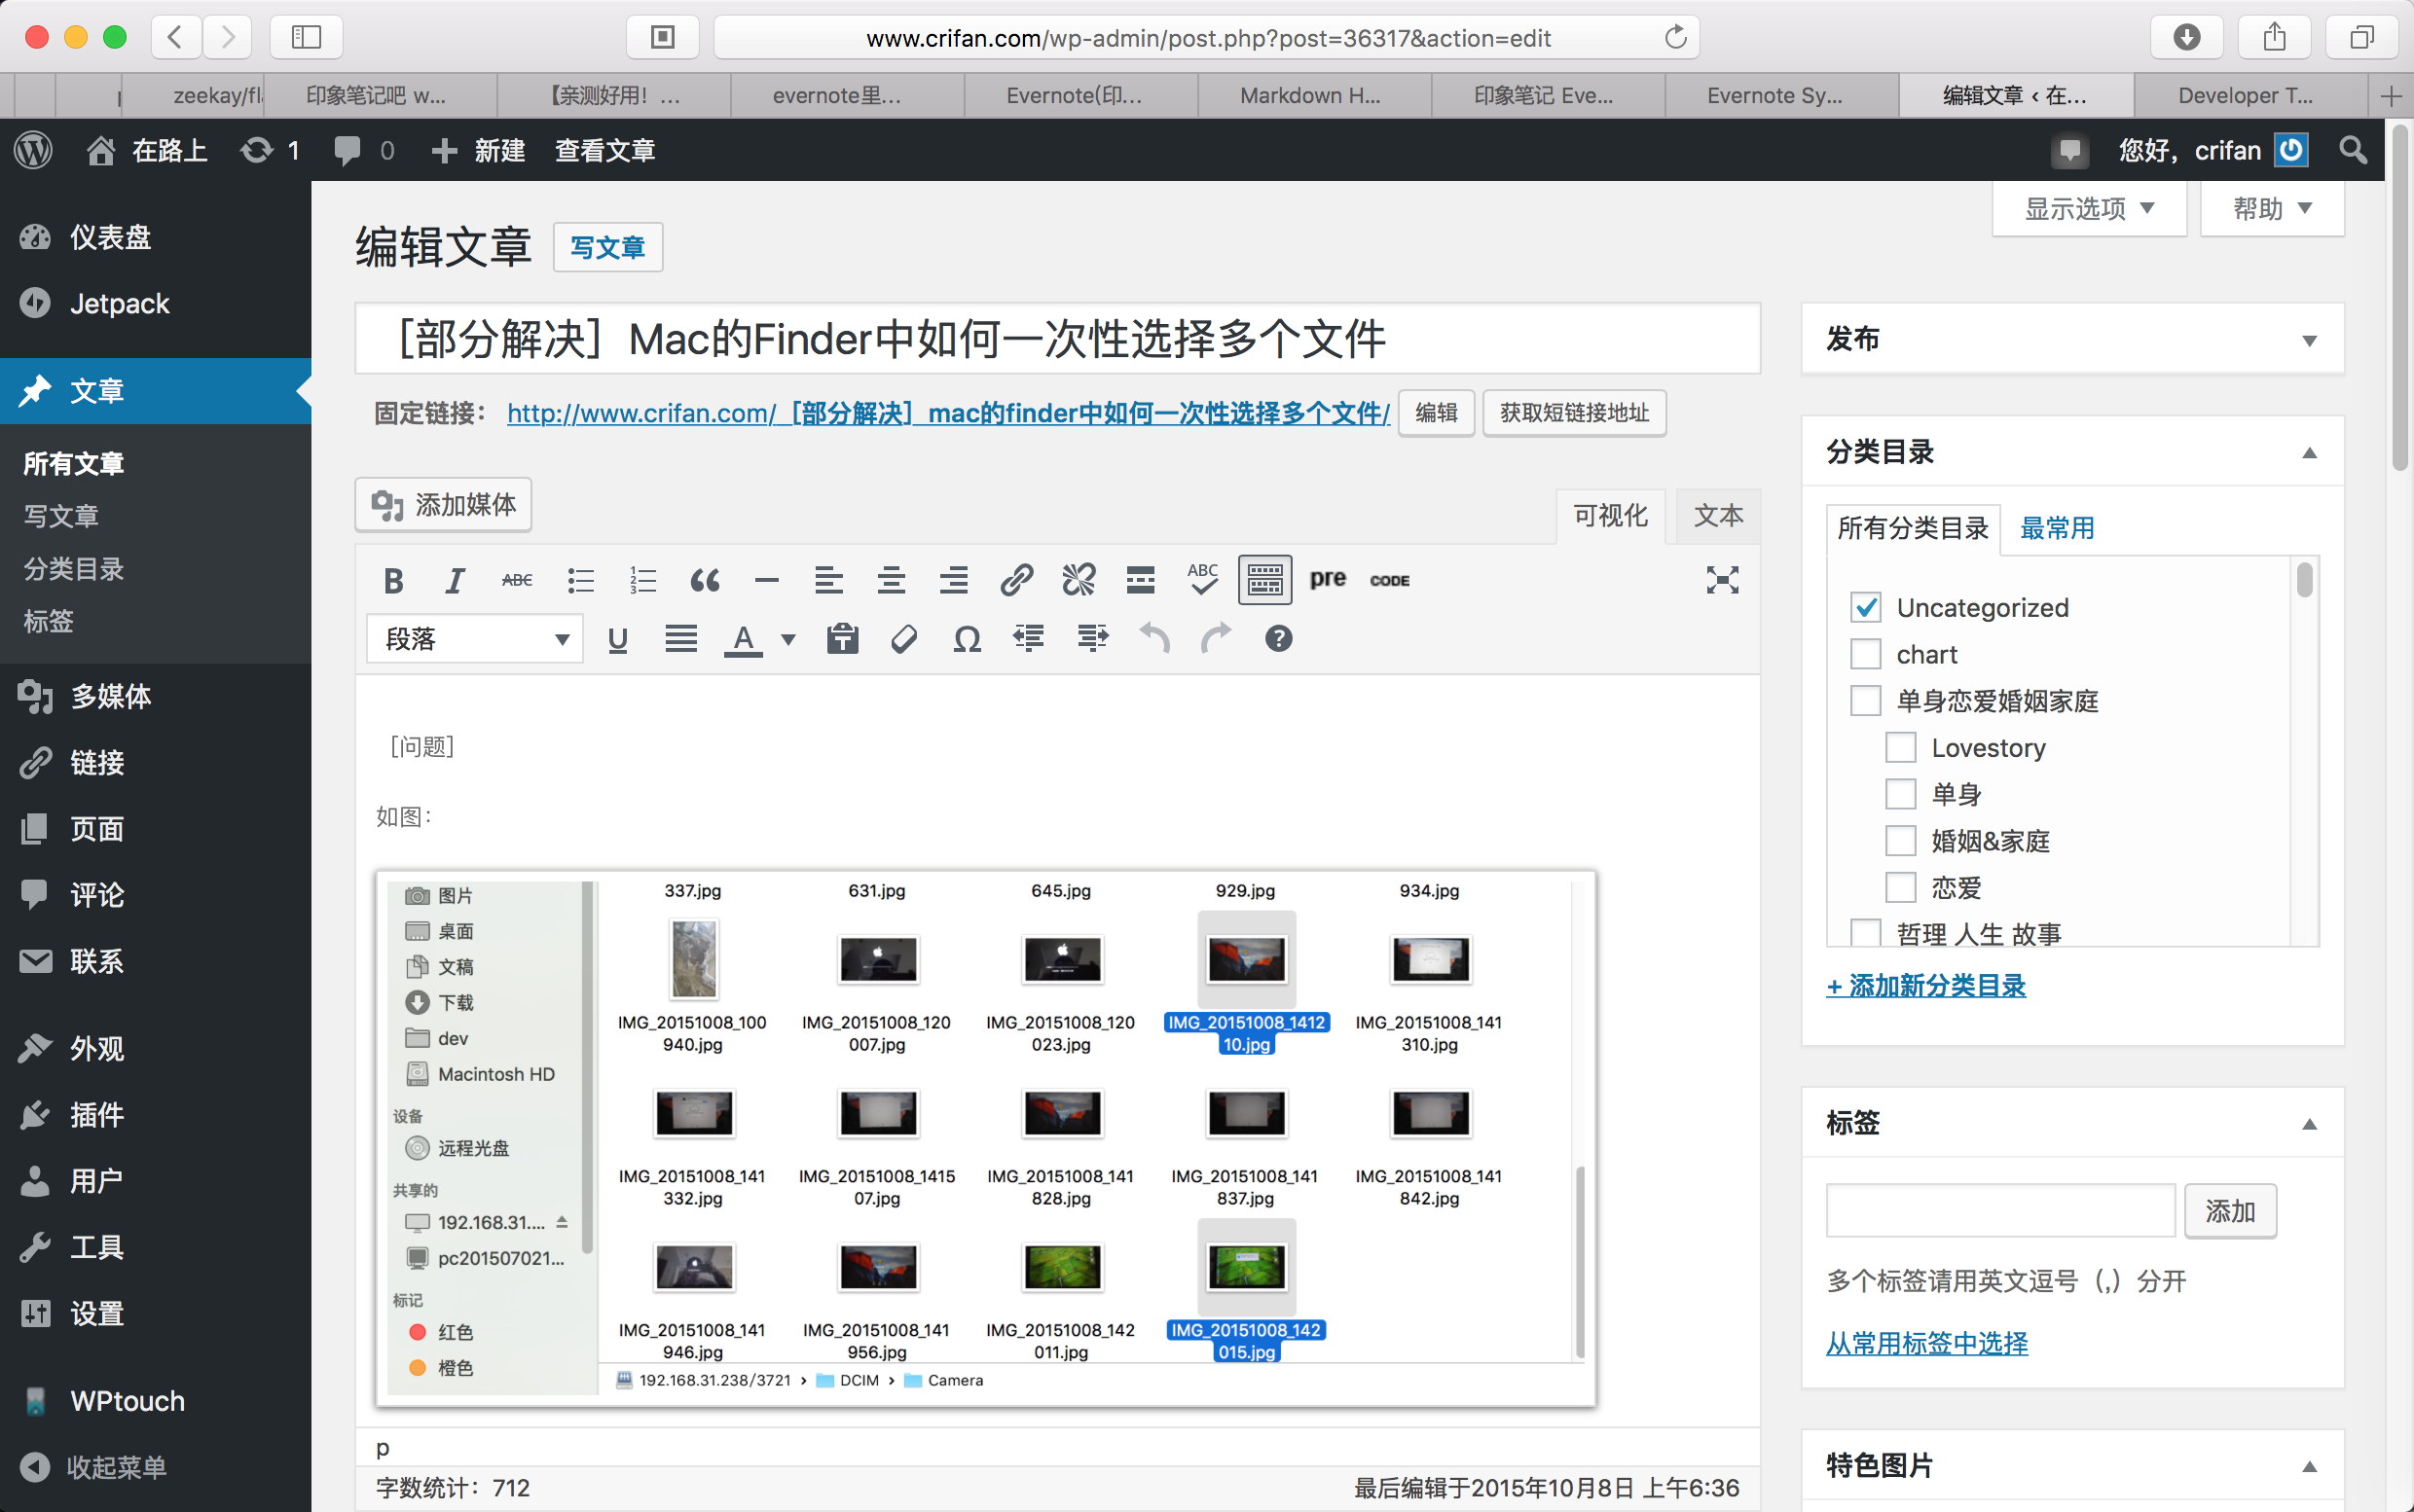This screenshot has width=2414, height=1512.
Task: Insert special character with omega icon
Action: tap(967, 639)
